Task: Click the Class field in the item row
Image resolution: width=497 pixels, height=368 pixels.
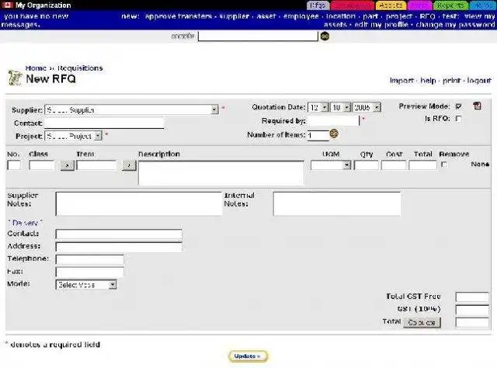Action: tap(41, 165)
